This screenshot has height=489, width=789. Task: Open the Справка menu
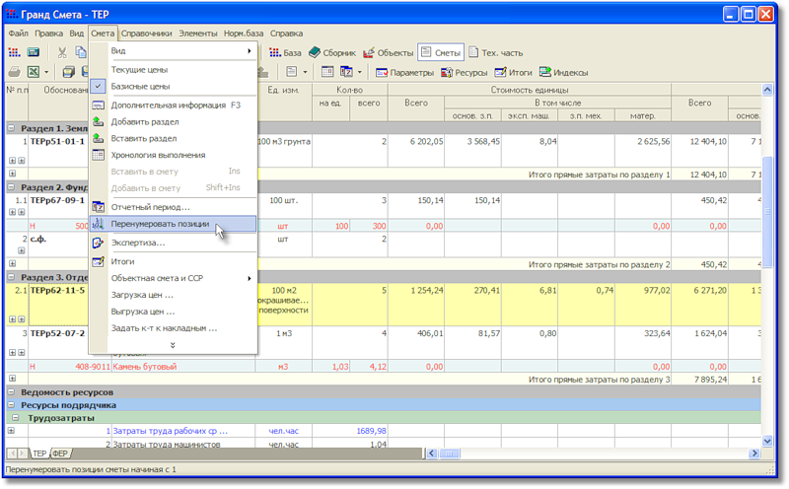[286, 34]
